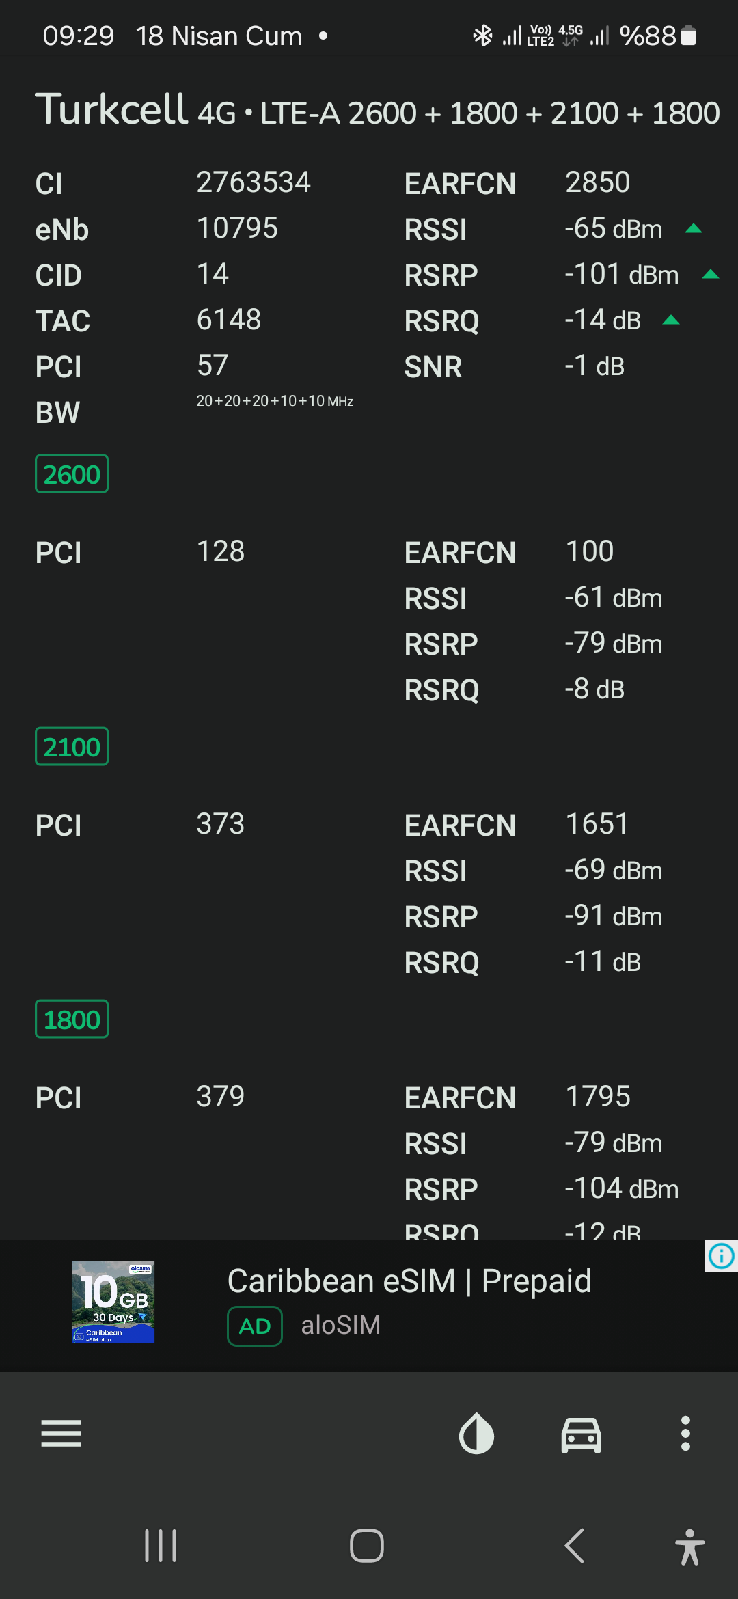Viewport: 738px width, 1599px height.
Task: Open the Caribbean eSIM Prepaid ad link
Action: coord(409,1281)
